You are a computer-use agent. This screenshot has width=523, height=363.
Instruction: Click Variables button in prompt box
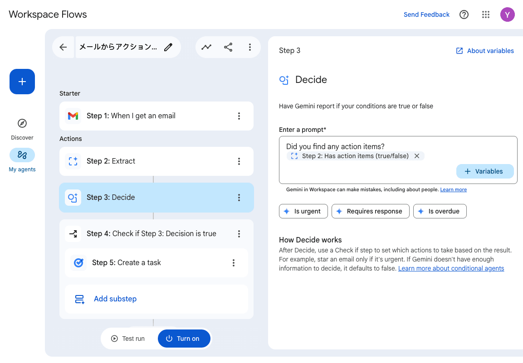click(x=484, y=171)
